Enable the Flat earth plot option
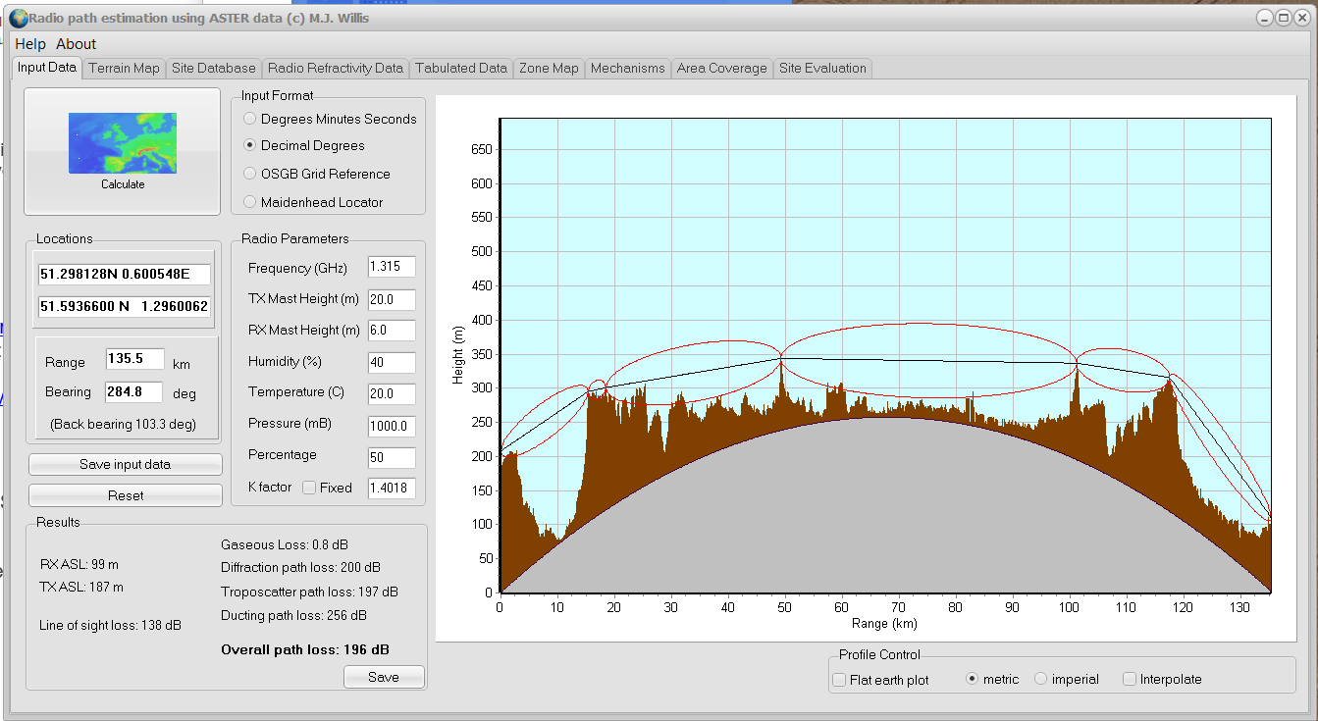This screenshot has width=1318, height=721. pos(839,679)
